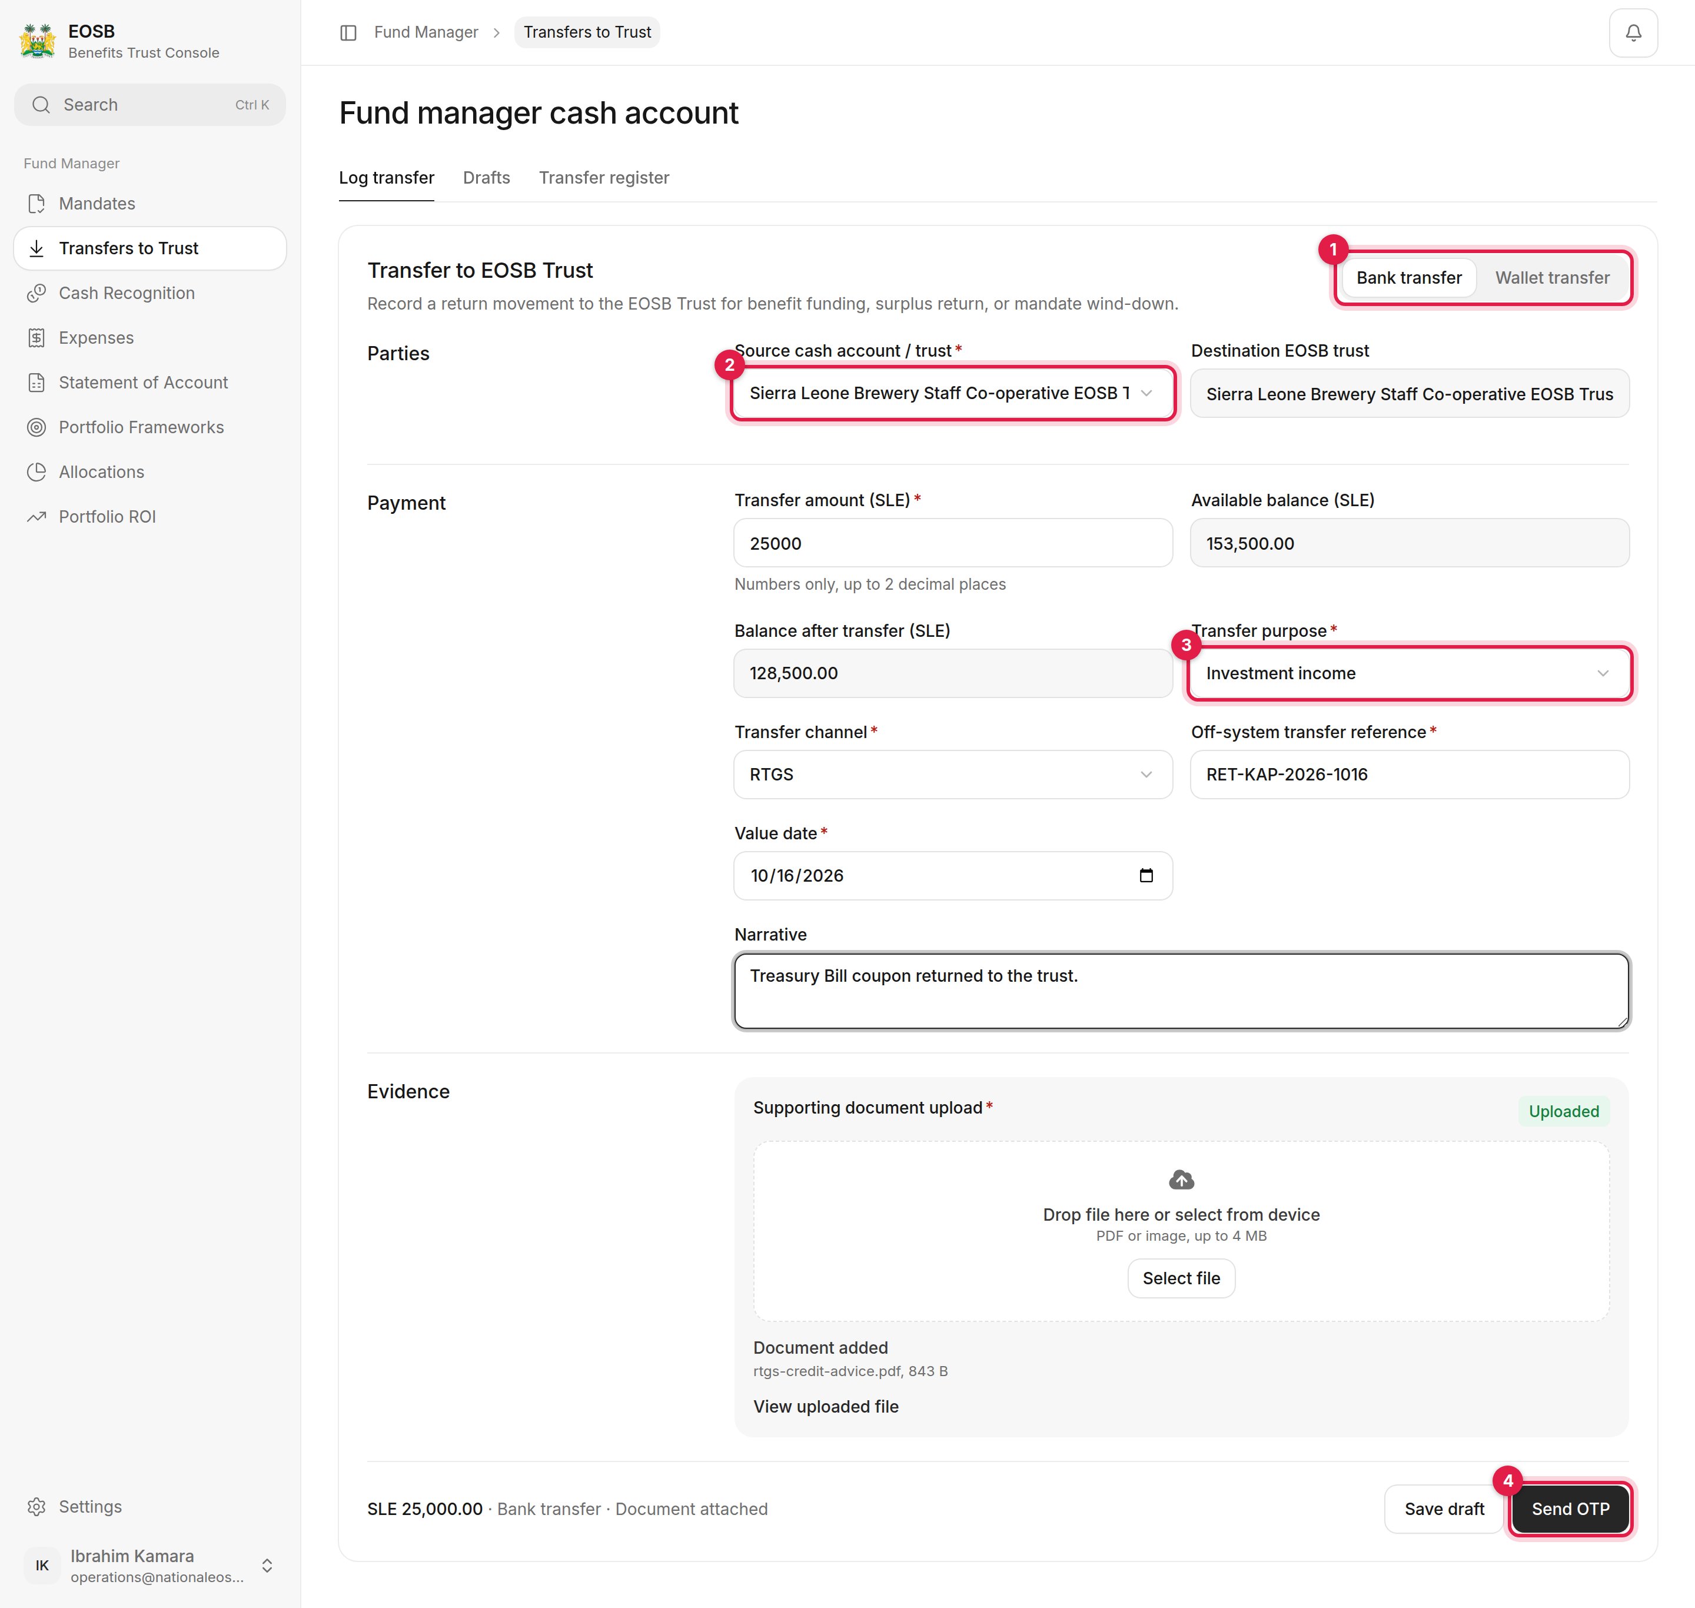Viewport: 1695px width, 1608px height.
Task: Click Fund Manager breadcrumb
Action: (x=426, y=32)
